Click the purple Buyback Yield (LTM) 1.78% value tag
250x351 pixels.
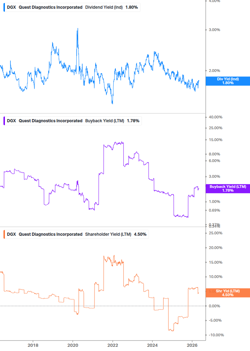point(228,189)
